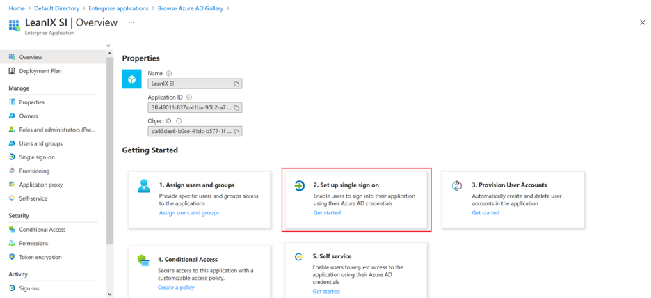Image resolution: width=651 pixels, height=298 pixels.
Task: Click the '2. Set up single sign on' heading
Action: click(x=346, y=185)
